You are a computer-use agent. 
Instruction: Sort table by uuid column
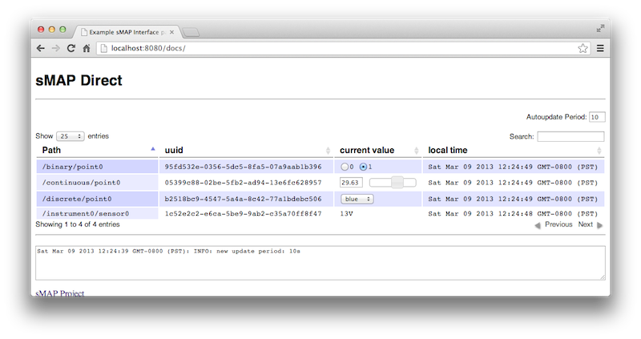[246, 150]
